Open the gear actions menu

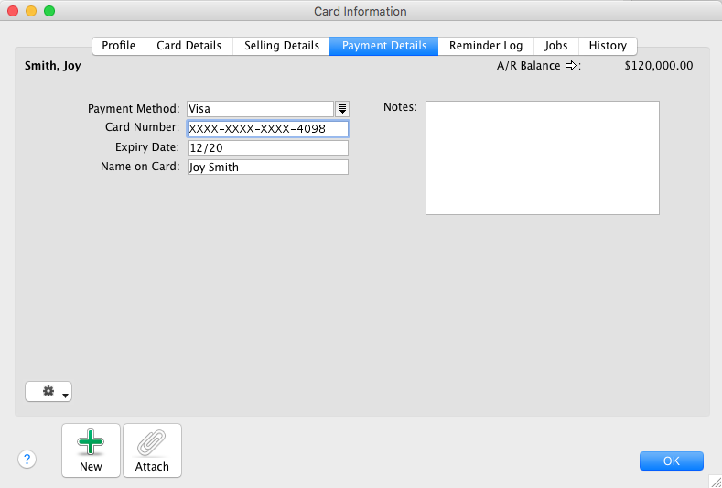click(48, 392)
